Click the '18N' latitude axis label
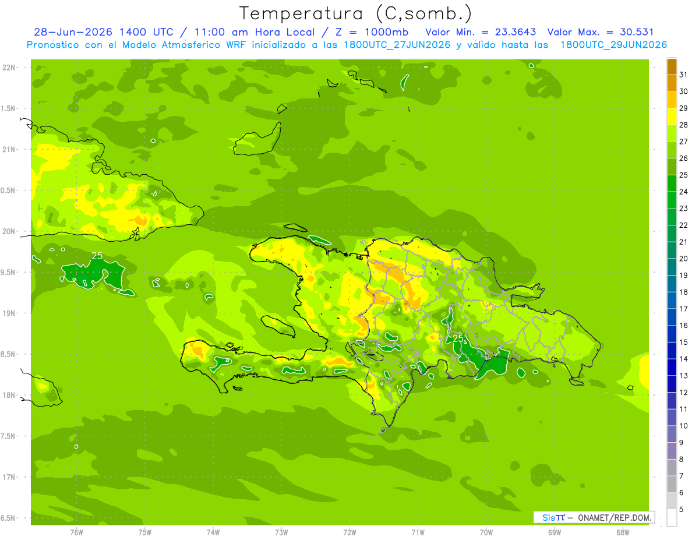The image size is (699, 540). point(9,395)
